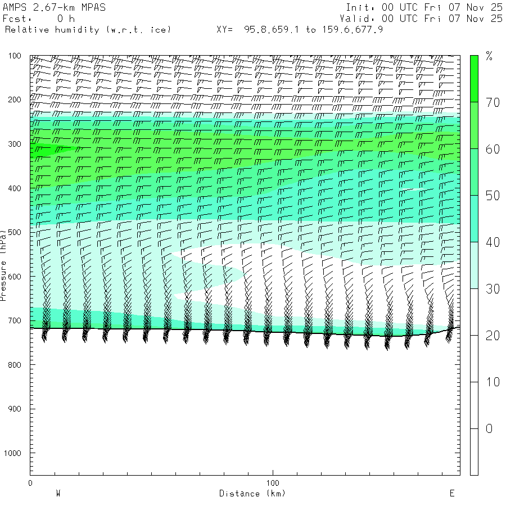Select the 'Valid' time stamp text
506x506 pixels.
point(421,18)
